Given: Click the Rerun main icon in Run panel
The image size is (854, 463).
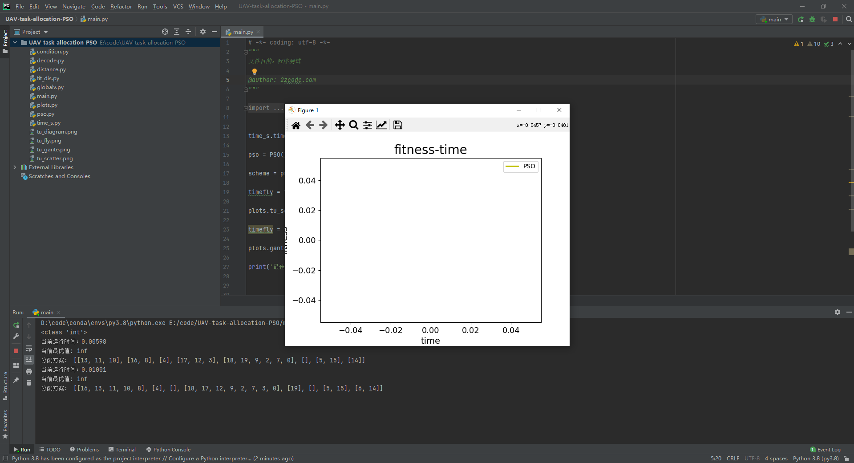Looking at the screenshot, I should click(16, 325).
